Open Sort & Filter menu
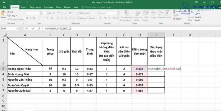Screen dimensions: 221x111 pyautogui.click(x=191, y=16)
